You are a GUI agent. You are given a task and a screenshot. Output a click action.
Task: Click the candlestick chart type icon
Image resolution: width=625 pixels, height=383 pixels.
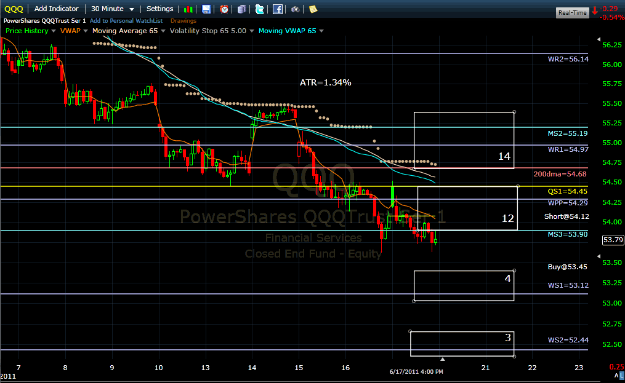coord(189,9)
